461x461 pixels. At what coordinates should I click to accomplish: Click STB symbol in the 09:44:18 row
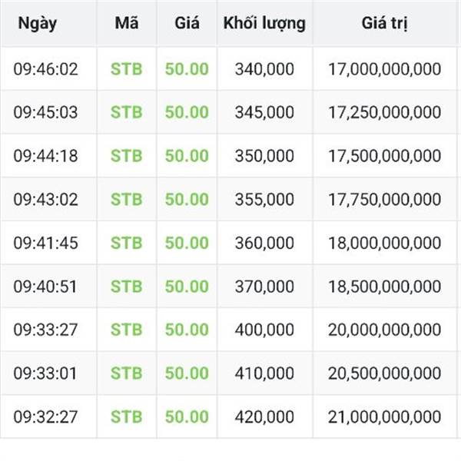(x=127, y=156)
